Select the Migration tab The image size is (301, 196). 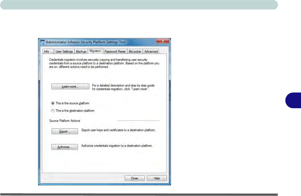[x=95, y=51]
